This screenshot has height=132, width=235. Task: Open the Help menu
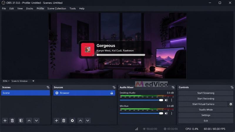pyautogui.click(x=82, y=9)
